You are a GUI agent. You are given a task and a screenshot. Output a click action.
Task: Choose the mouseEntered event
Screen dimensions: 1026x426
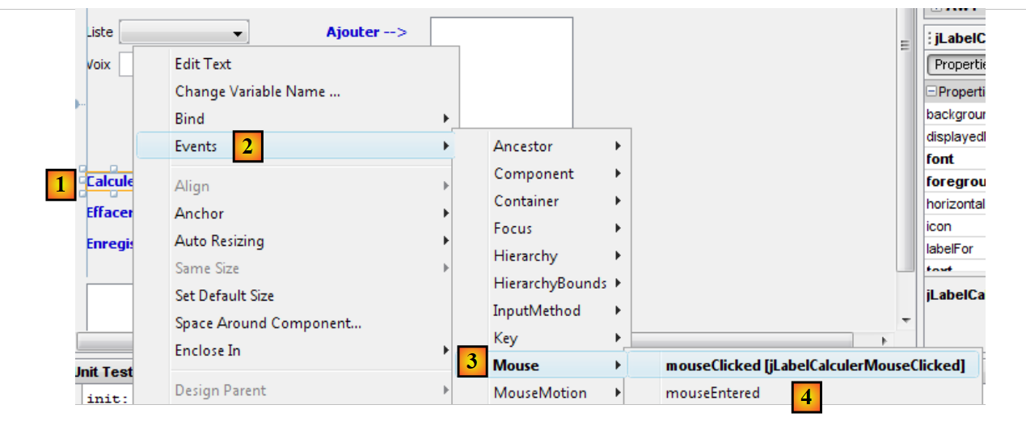(x=712, y=393)
